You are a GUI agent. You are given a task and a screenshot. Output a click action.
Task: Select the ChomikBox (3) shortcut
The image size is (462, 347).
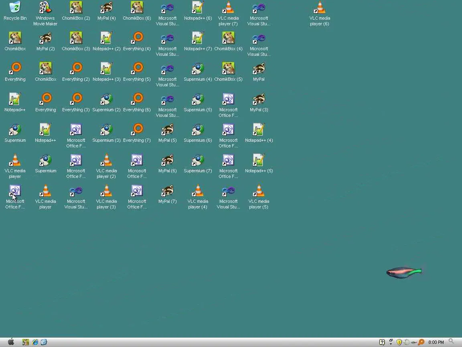click(x=76, y=41)
